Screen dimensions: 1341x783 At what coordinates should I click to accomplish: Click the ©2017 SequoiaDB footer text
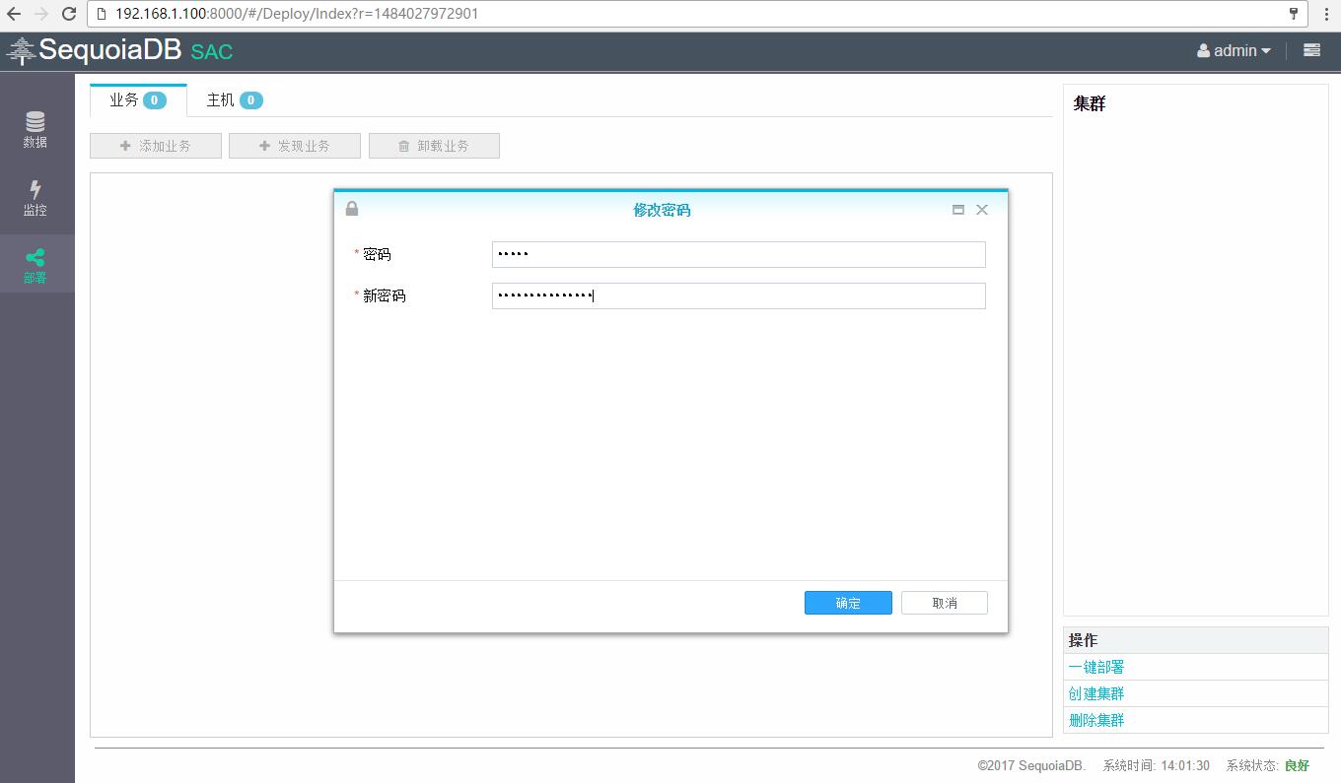[1031, 765]
